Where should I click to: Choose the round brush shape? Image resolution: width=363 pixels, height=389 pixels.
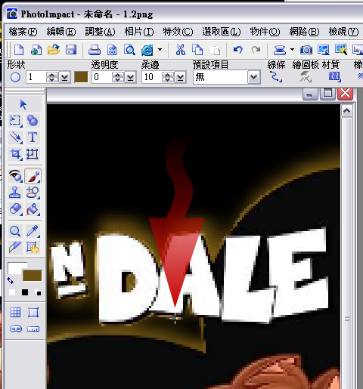coord(15,77)
